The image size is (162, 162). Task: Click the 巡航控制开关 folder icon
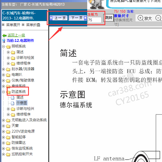(8, 154)
